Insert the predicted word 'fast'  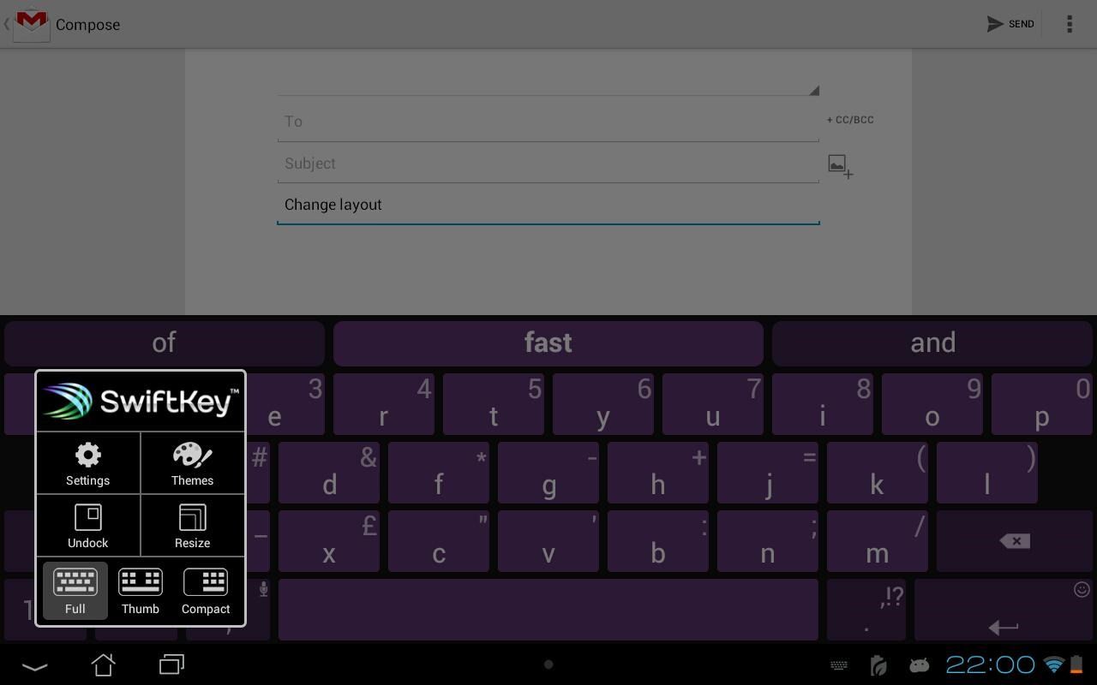tap(548, 342)
